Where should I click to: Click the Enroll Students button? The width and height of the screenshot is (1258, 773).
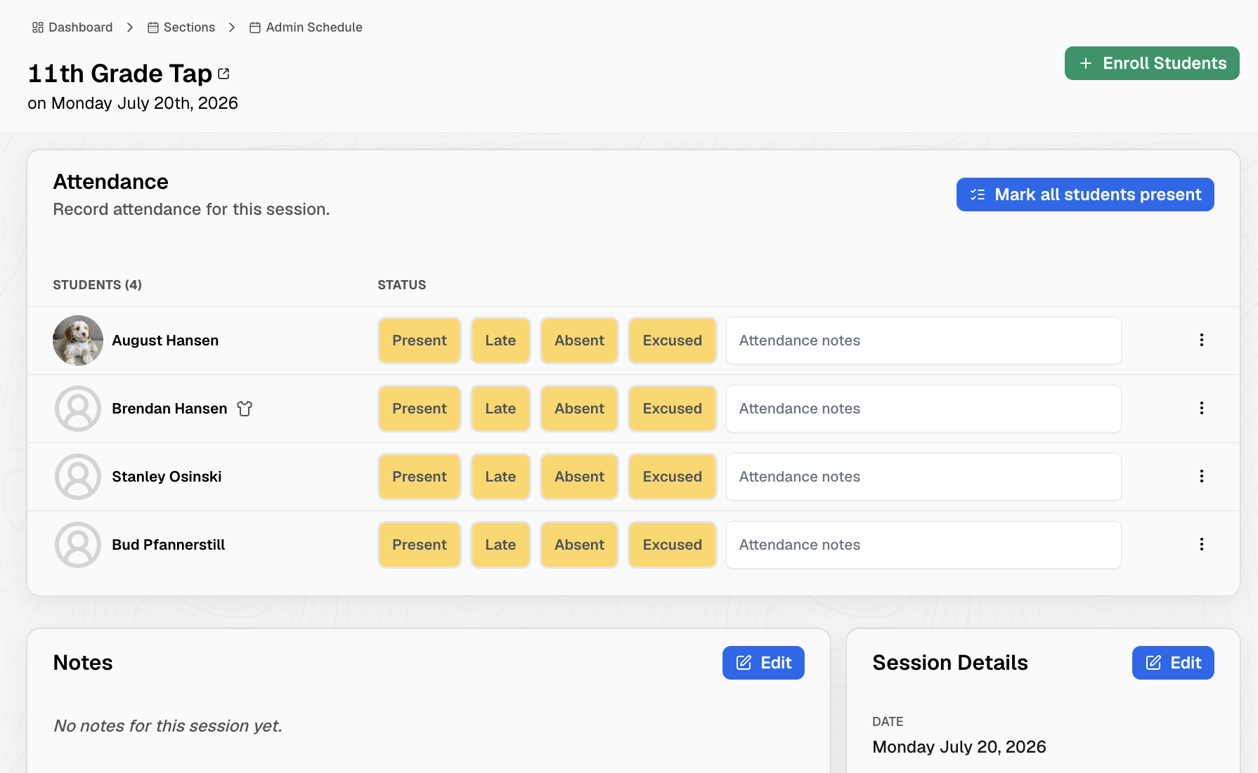click(1152, 63)
